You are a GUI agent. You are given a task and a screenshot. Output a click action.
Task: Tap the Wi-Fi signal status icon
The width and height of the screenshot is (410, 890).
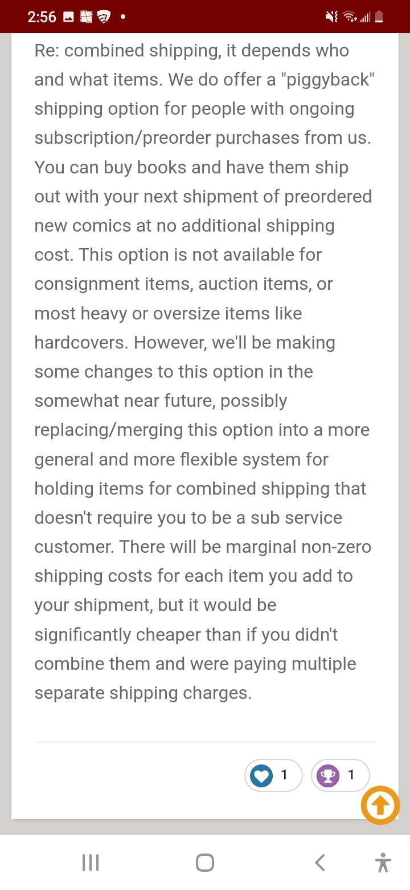[x=350, y=17]
